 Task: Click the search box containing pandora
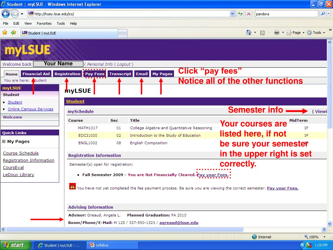click(286, 14)
